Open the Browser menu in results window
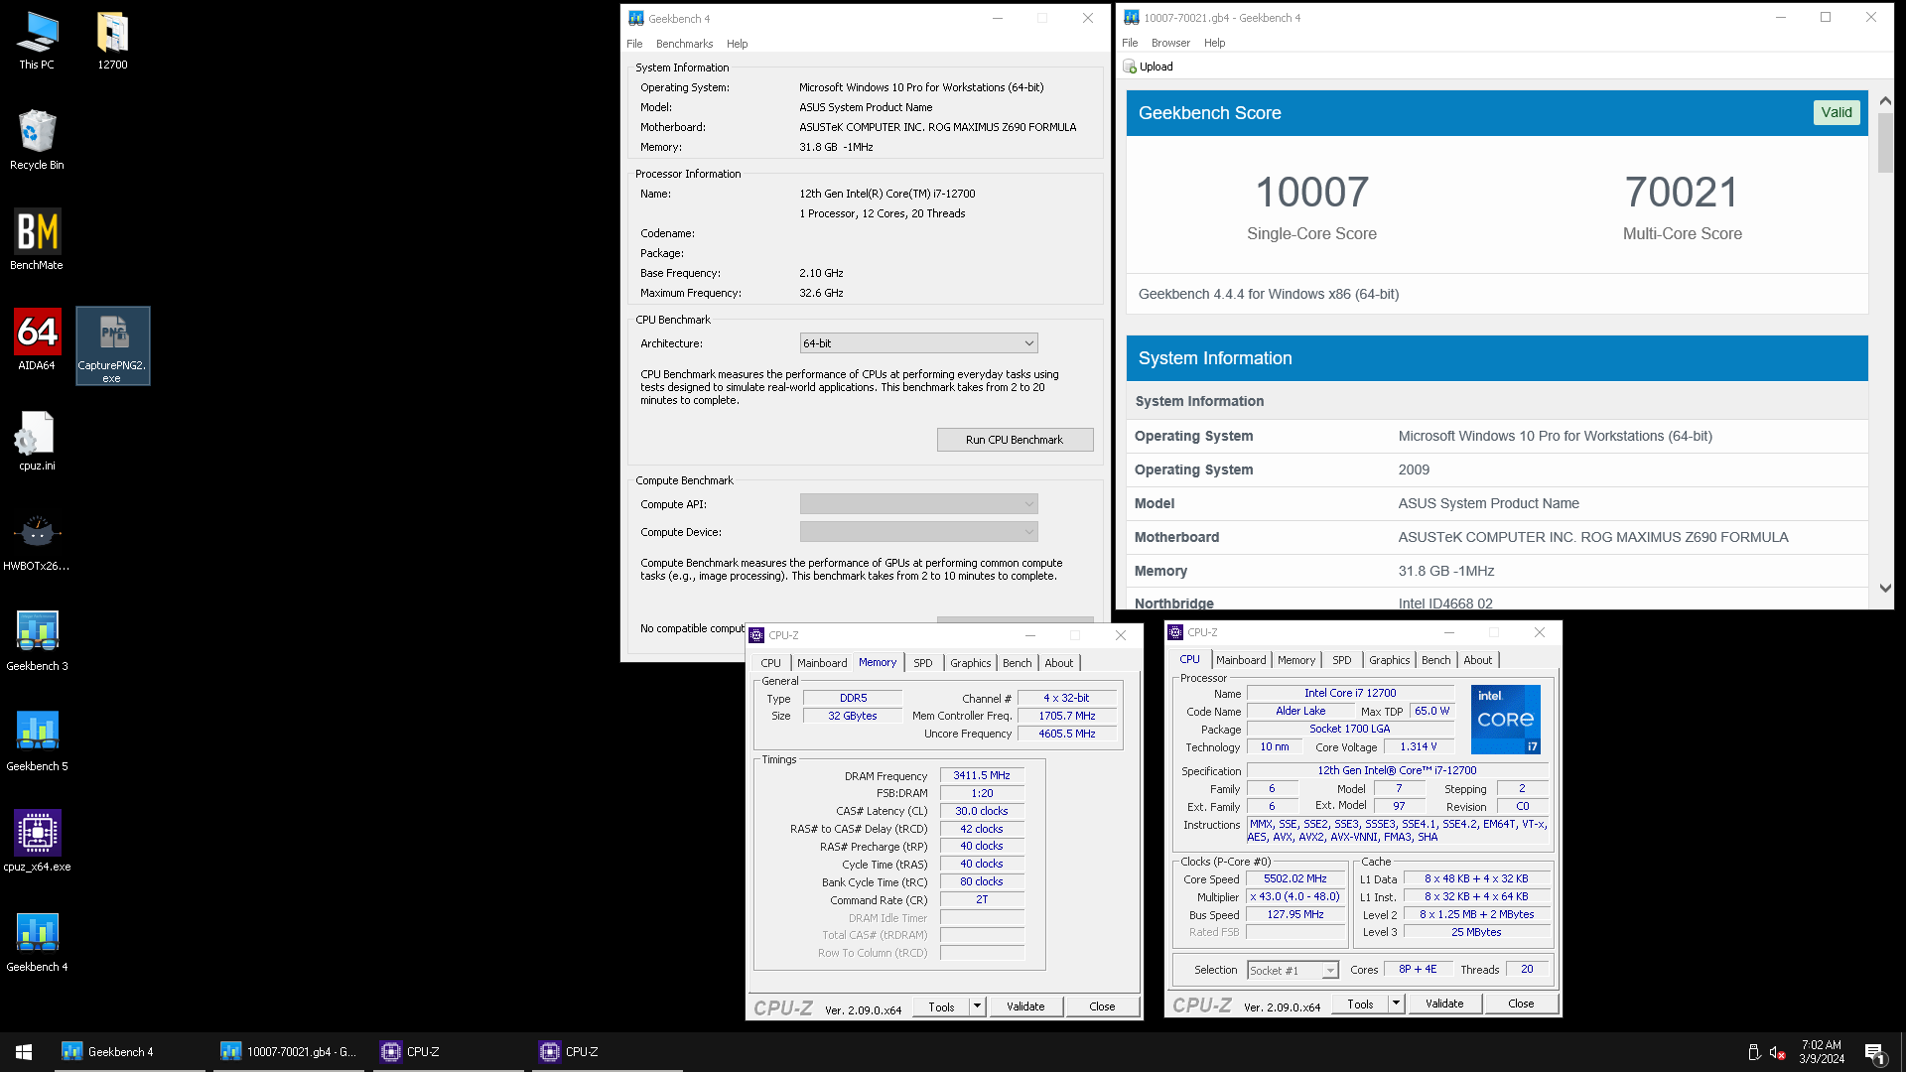Viewport: 1906px width, 1072px height. (1170, 43)
